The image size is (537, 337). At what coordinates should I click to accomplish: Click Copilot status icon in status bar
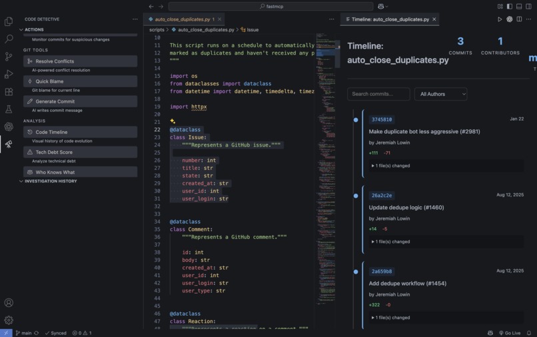[490, 333]
